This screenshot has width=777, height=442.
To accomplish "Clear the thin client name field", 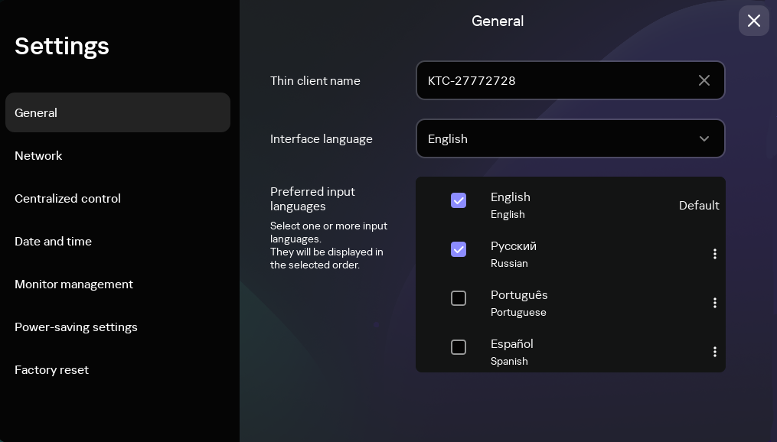I will [704, 80].
